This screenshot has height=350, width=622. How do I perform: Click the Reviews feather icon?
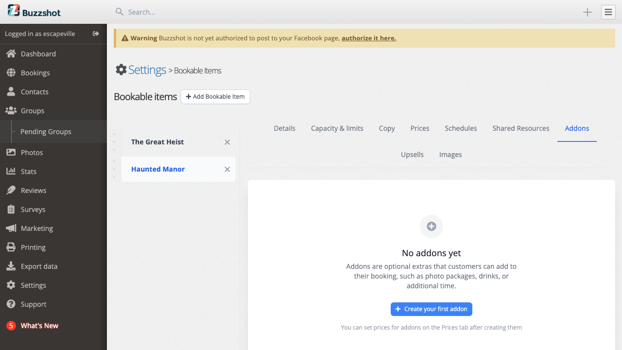11,190
